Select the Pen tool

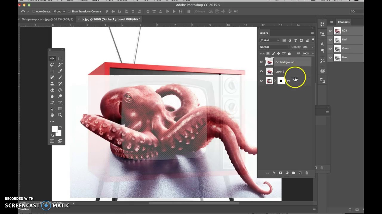tap(52, 103)
